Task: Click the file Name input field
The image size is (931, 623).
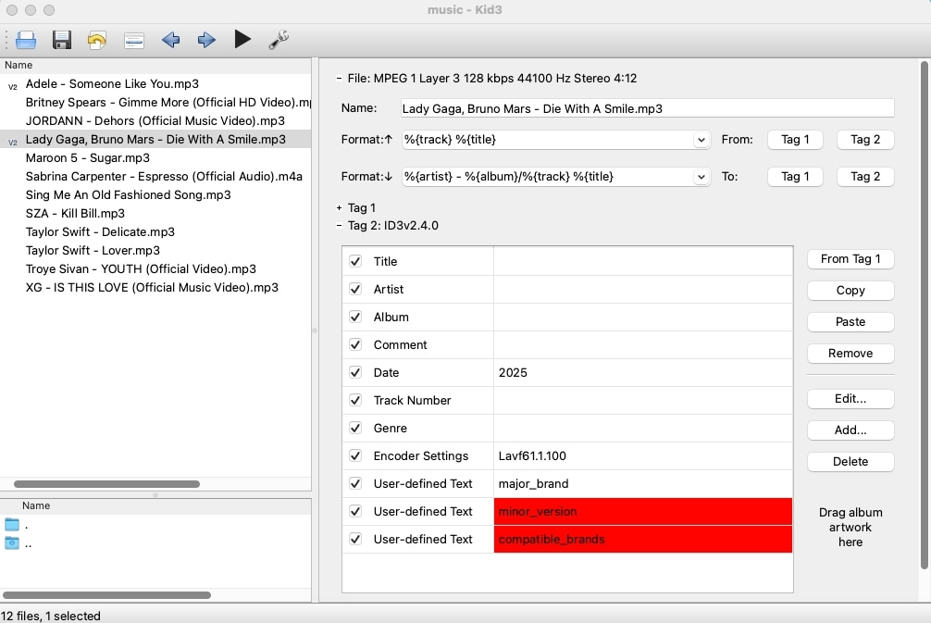Action: 647,108
